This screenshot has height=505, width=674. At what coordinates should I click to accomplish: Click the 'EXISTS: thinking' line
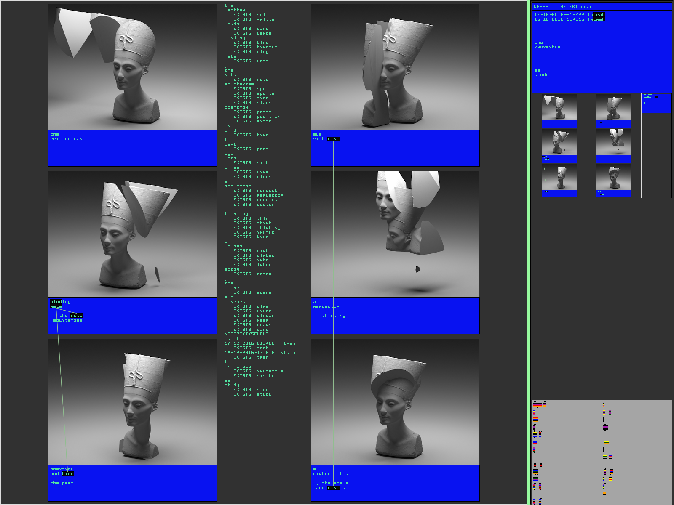tap(257, 228)
